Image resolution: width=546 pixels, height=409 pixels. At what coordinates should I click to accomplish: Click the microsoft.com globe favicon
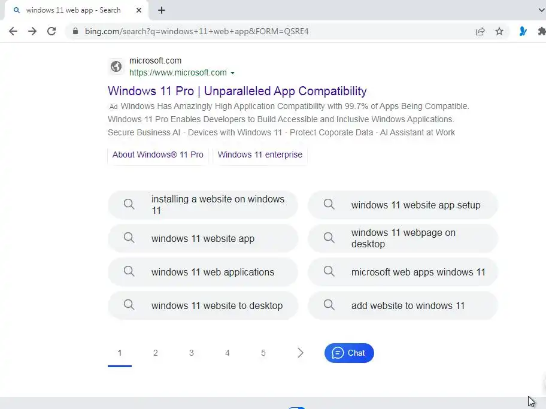point(116,66)
